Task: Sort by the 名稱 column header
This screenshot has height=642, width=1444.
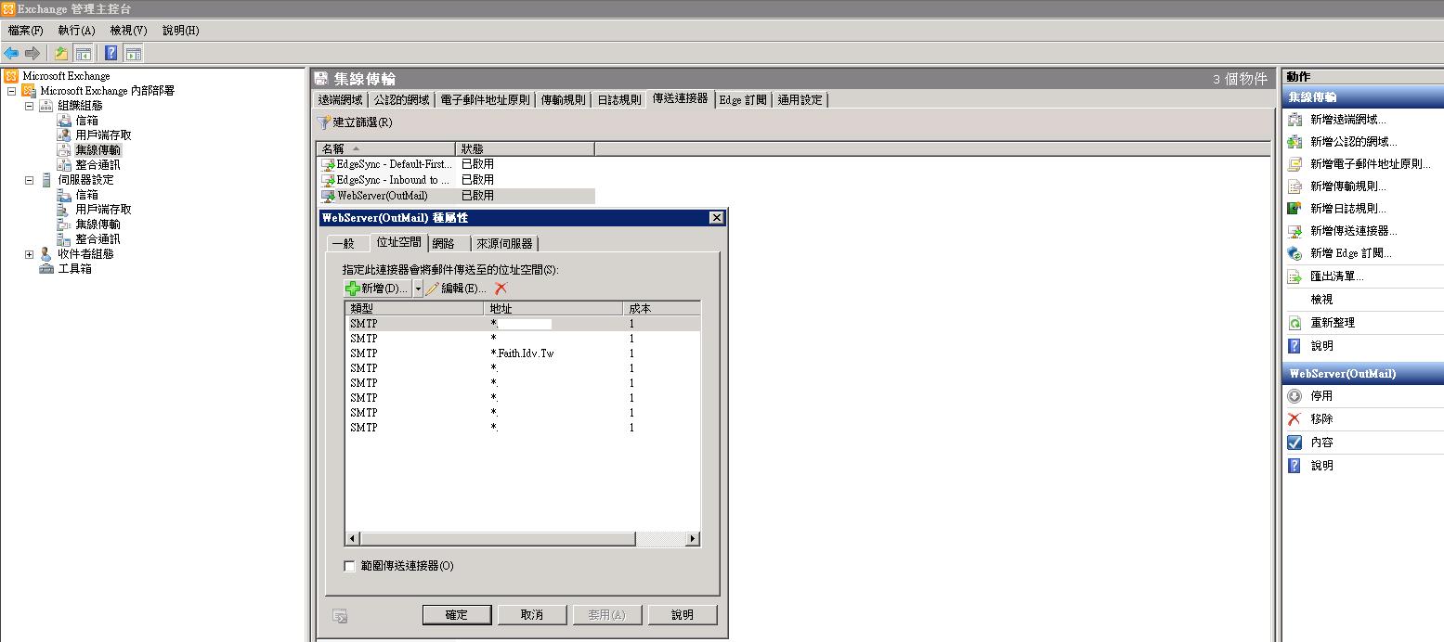Action: [x=385, y=148]
